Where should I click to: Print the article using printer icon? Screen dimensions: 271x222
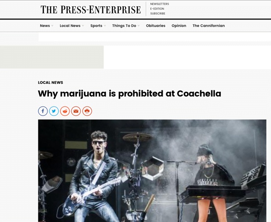87,111
